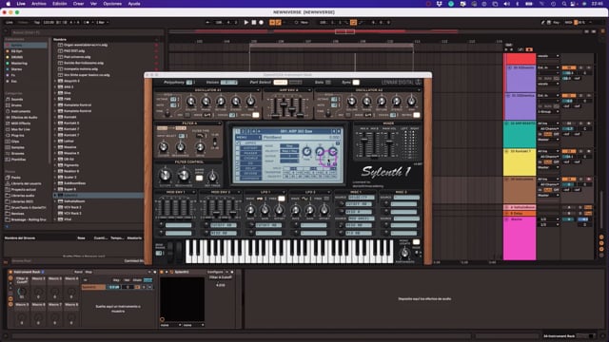The height and width of the screenshot is (342, 609).
Task: Click the transport Play button
Action: click(x=246, y=23)
